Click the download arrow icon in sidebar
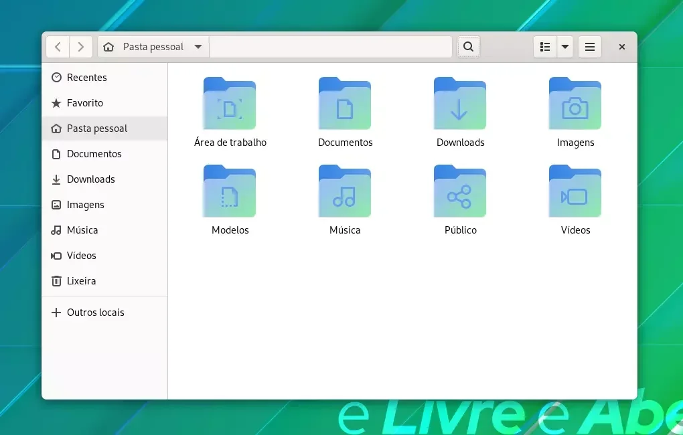The width and height of the screenshot is (683, 435). [x=56, y=179]
